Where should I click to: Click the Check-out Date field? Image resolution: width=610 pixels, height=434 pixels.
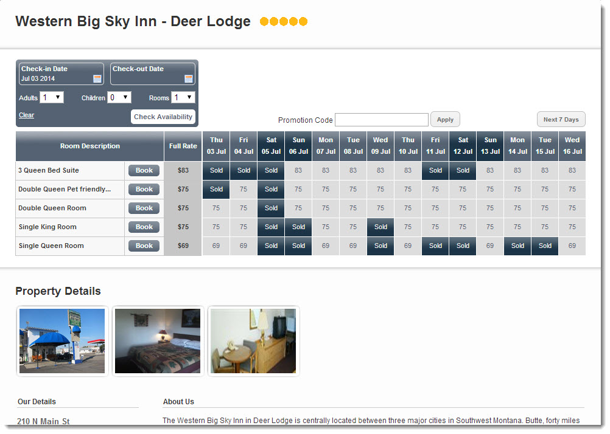click(x=152, y=74)
